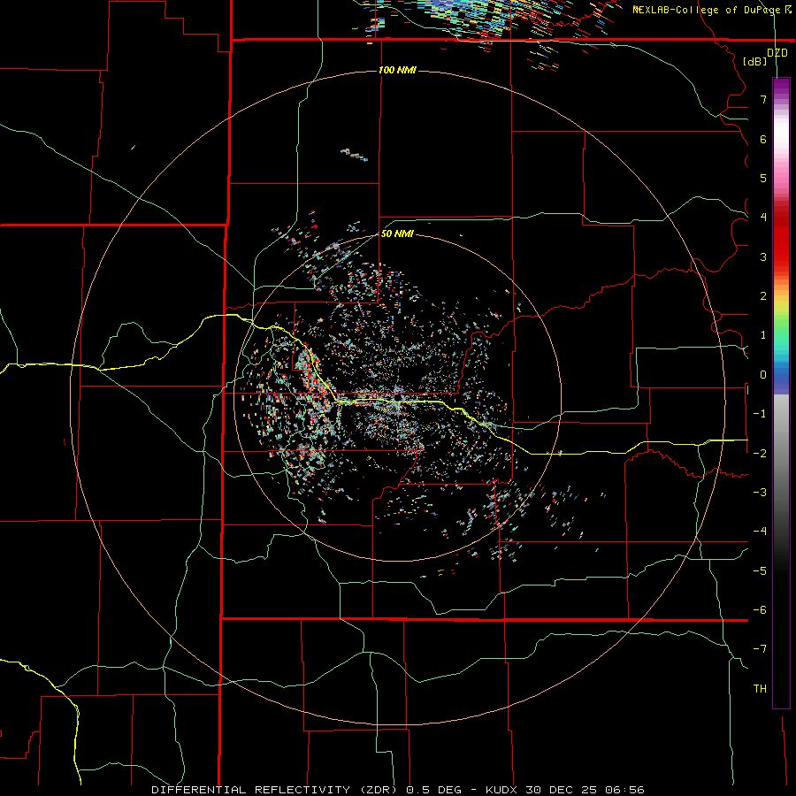Click the legend value "2"

[763, 296]
